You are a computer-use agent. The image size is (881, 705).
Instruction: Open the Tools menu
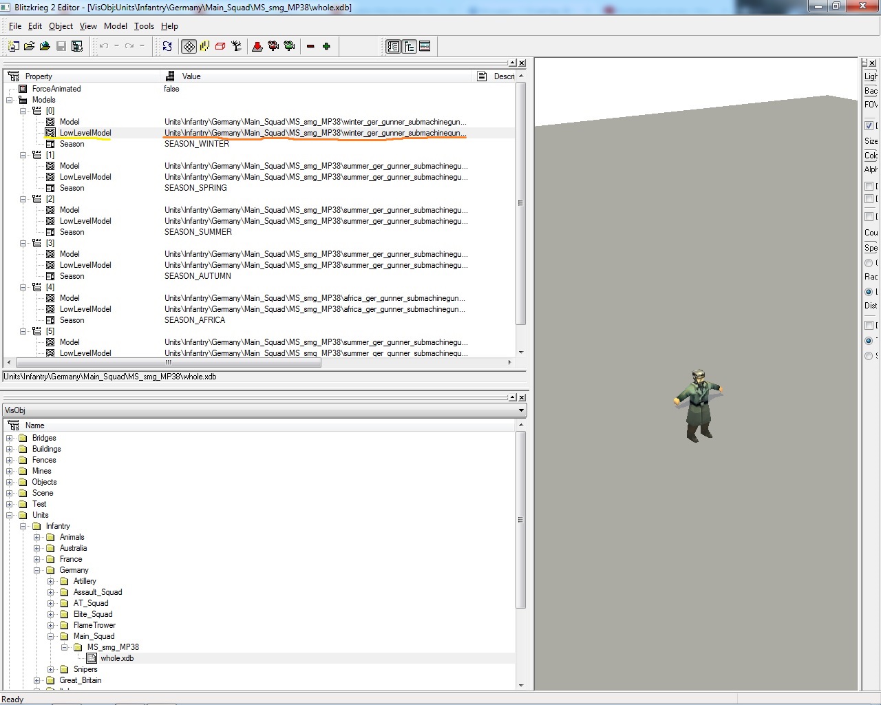point(144,26)
